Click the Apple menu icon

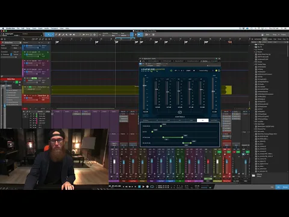point(3,28)
